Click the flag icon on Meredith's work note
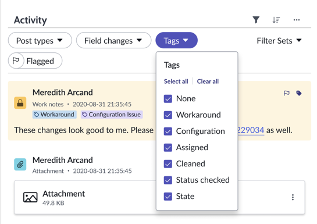317x224 pixels. click(x=287, y=93)
